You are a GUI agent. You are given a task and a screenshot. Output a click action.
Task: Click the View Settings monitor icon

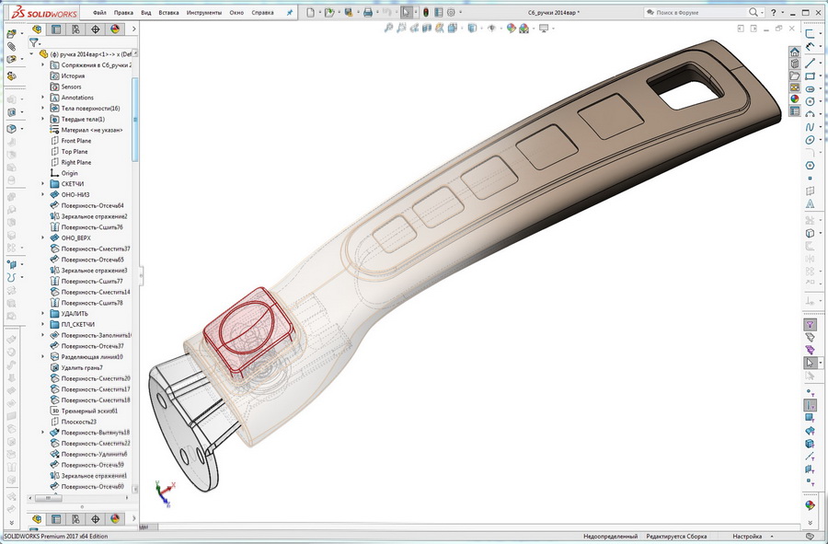pyautogui.click(x=544, y=29)
